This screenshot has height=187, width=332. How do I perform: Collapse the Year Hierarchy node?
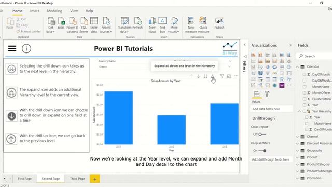(x=299, y=111)
